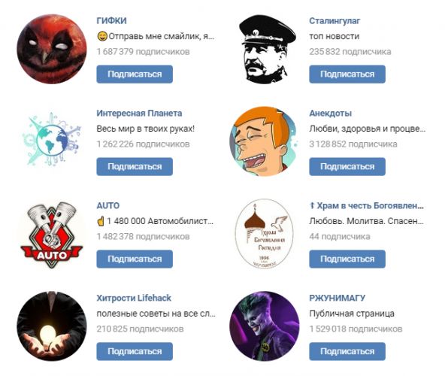Open the Хитрости Lifehack title link
This screenshot has width=445, height=376.
pyautogui.click(x=134, y=298)
